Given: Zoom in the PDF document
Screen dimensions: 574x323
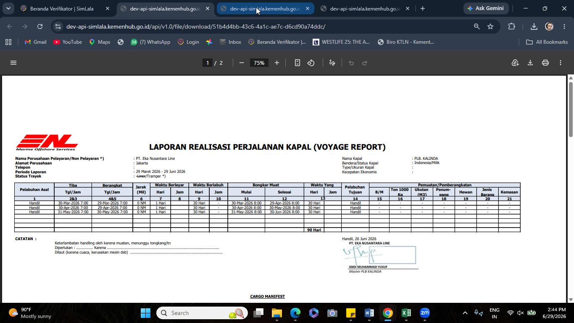Looking at the screenshot, I should [276, 63].
